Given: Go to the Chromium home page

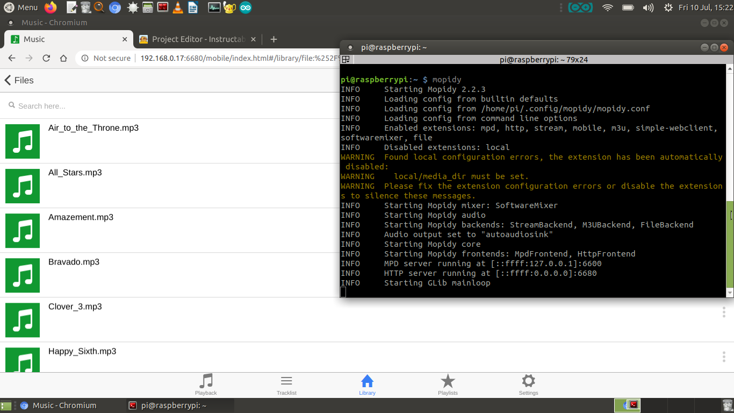Looking at the screenshot, I should coord(63,58).
